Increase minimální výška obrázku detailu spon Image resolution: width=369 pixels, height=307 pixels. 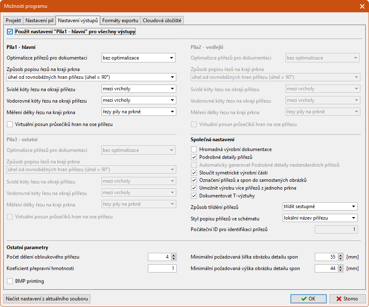(x=340, y=267)
